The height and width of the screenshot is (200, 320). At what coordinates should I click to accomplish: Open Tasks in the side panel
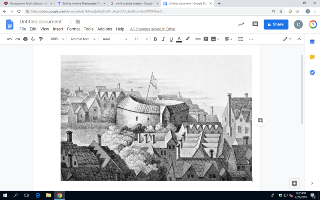point(312,72)
